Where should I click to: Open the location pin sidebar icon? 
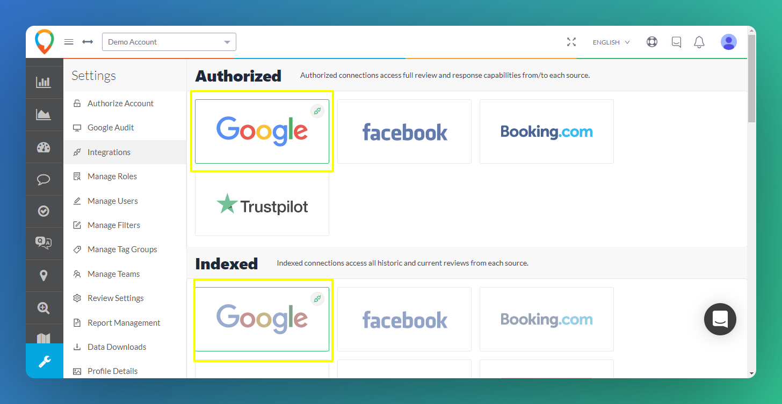pos(44,276)
